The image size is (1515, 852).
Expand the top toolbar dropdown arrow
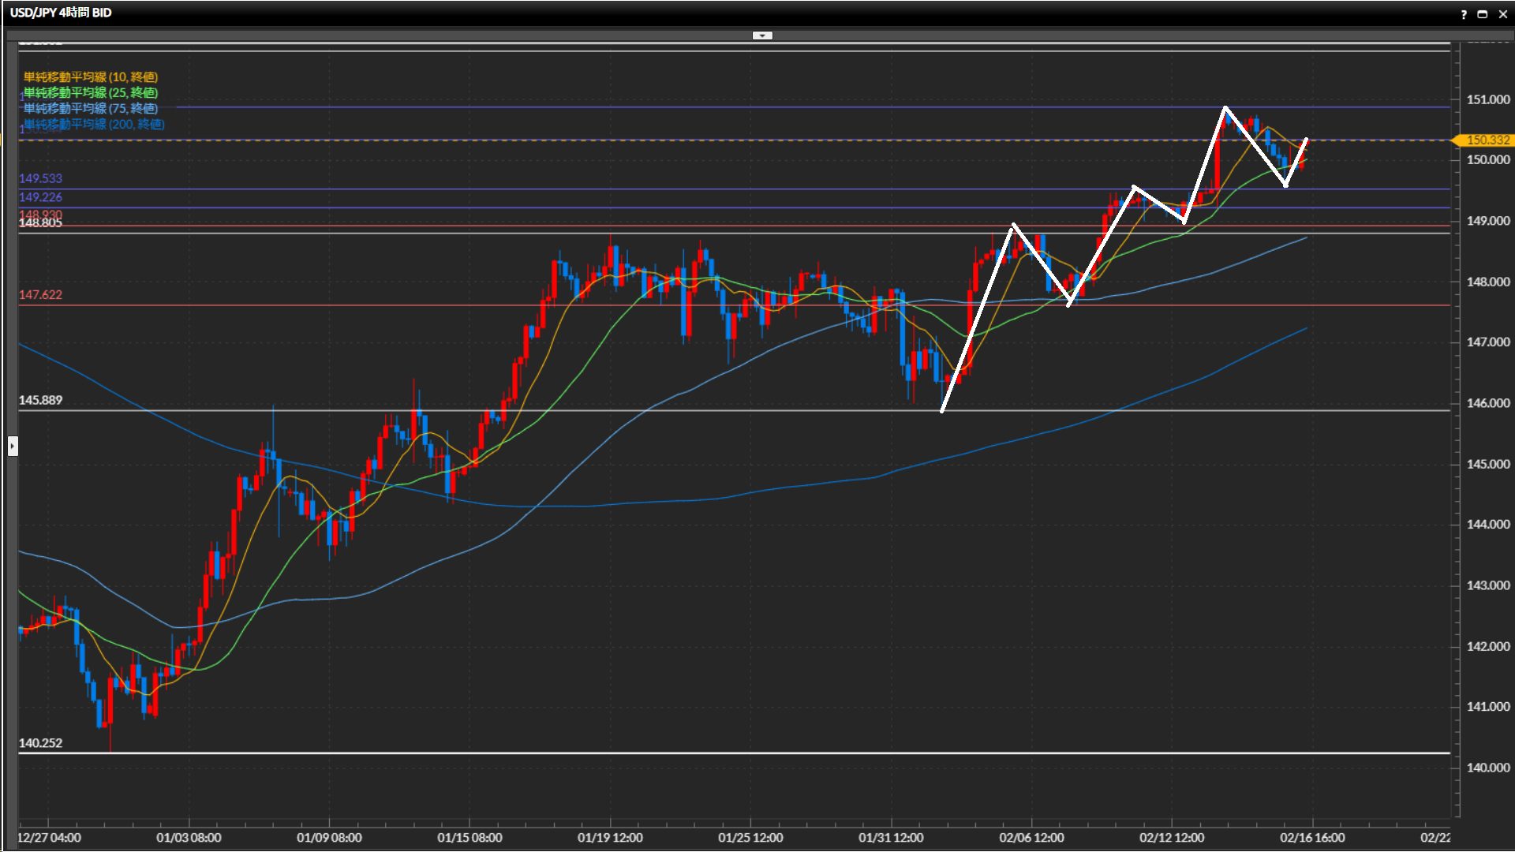762,35
